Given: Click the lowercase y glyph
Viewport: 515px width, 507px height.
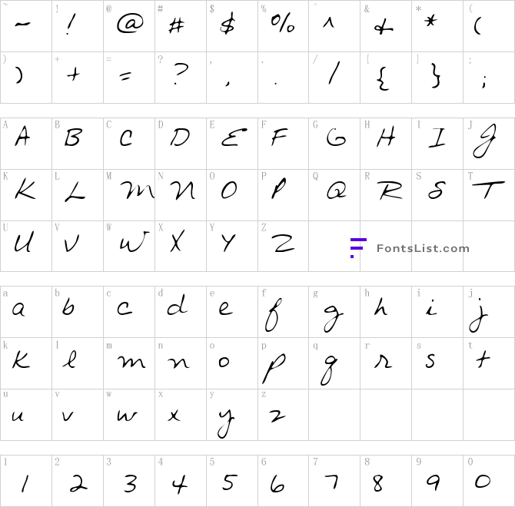Looking at the screenshot, I should tap(226, 423).
